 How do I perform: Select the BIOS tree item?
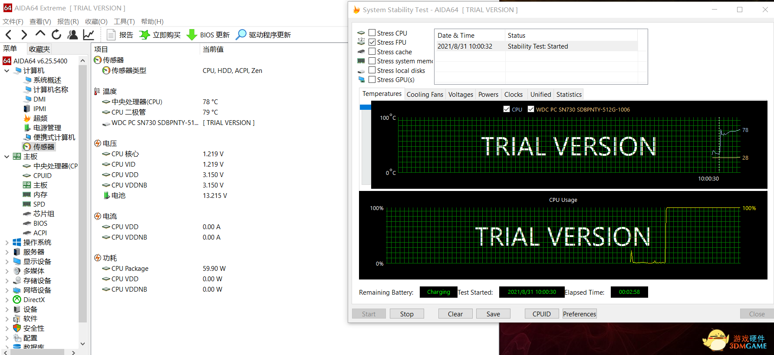(40, 224)
